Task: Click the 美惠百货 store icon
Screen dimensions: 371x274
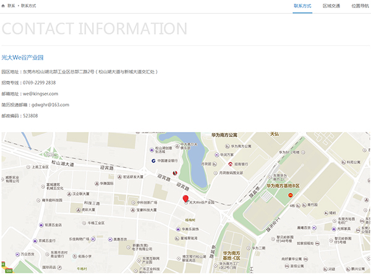Action: pyautogui.click(x=110, y=239)
